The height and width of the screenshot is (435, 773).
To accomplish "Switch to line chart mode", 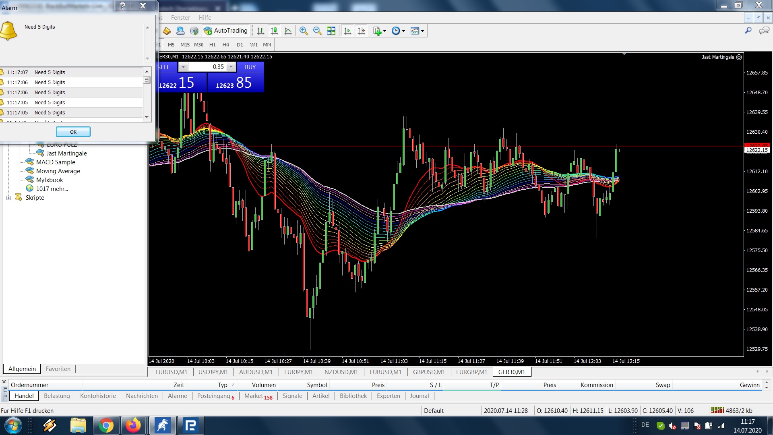I will 288,31.
